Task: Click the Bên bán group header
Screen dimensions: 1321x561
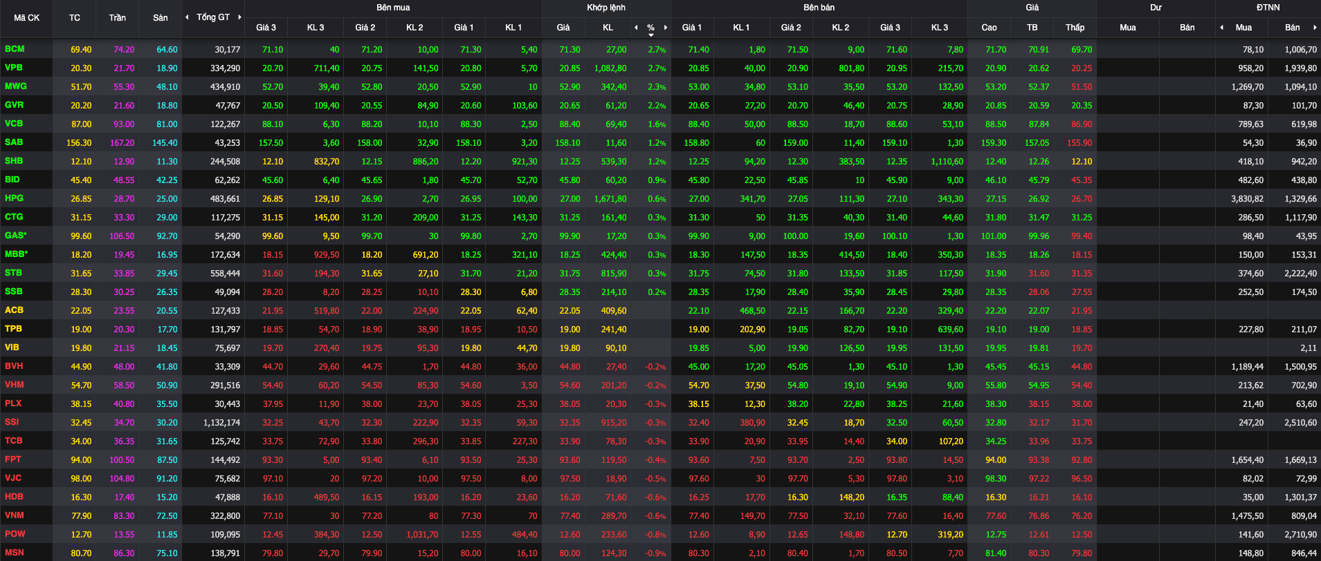Action: point(819,8)
